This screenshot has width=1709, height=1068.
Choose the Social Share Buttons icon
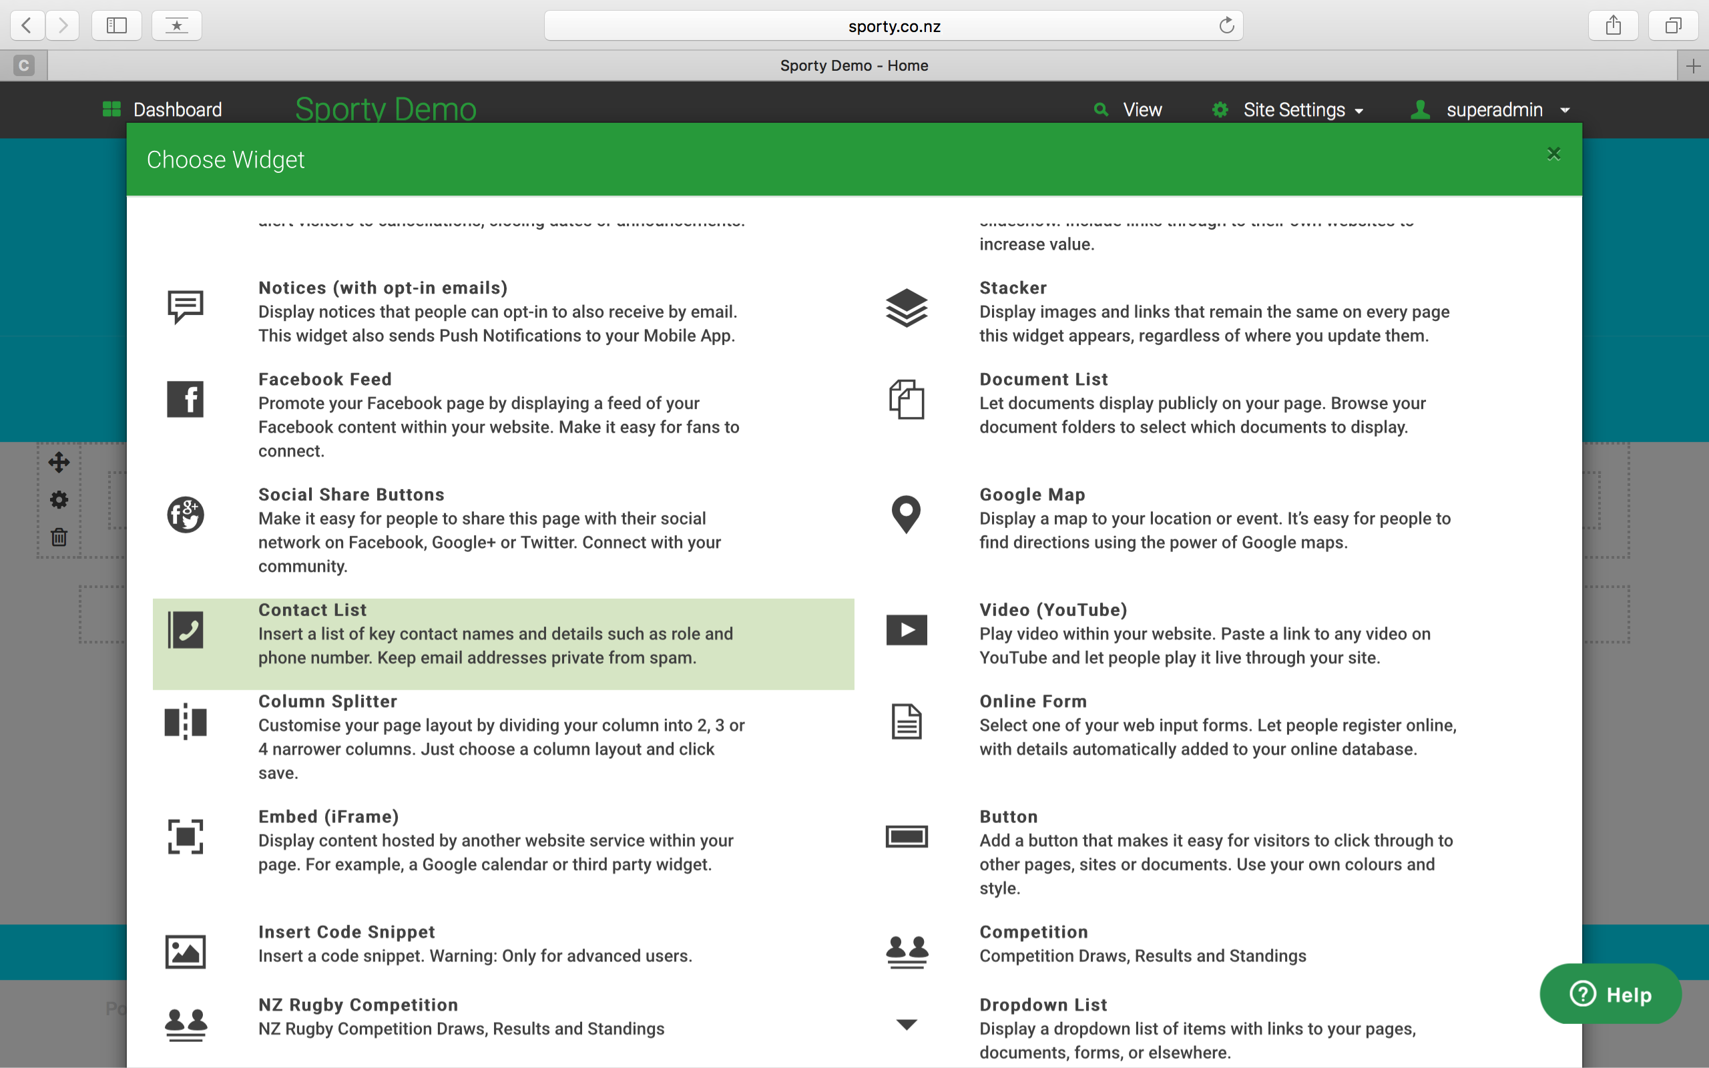186,514
